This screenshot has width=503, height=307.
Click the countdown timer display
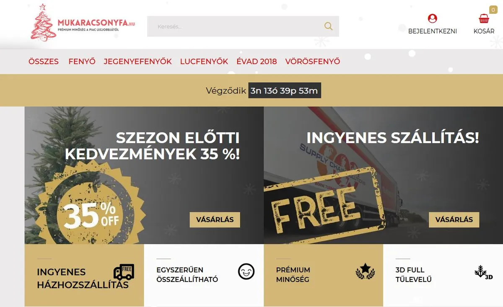(x=285, y=90)
